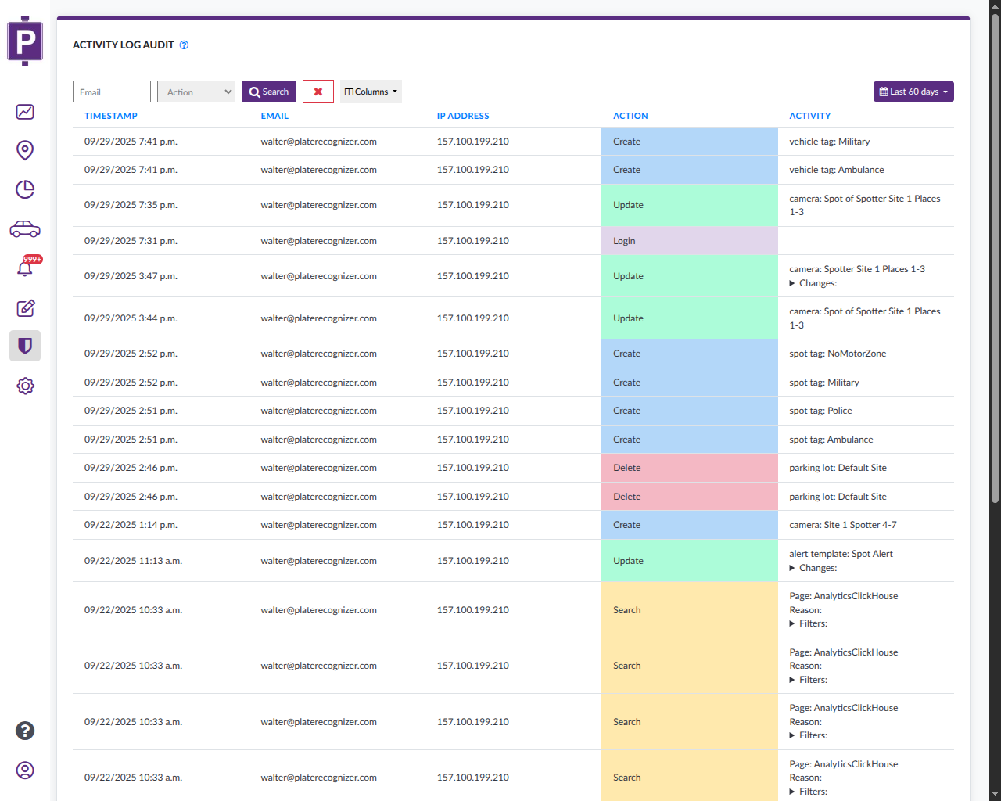Clear filters with the red X button
Screen dimensions: 1001x801
click(318, 91)
